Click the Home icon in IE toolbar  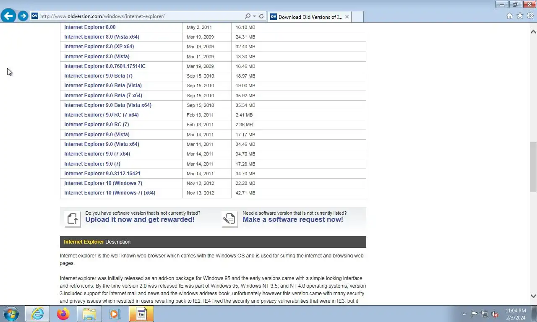(510, 16)
